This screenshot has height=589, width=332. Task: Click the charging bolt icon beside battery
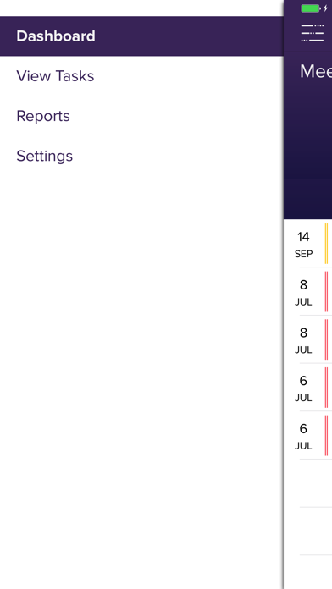coord(325,8)
